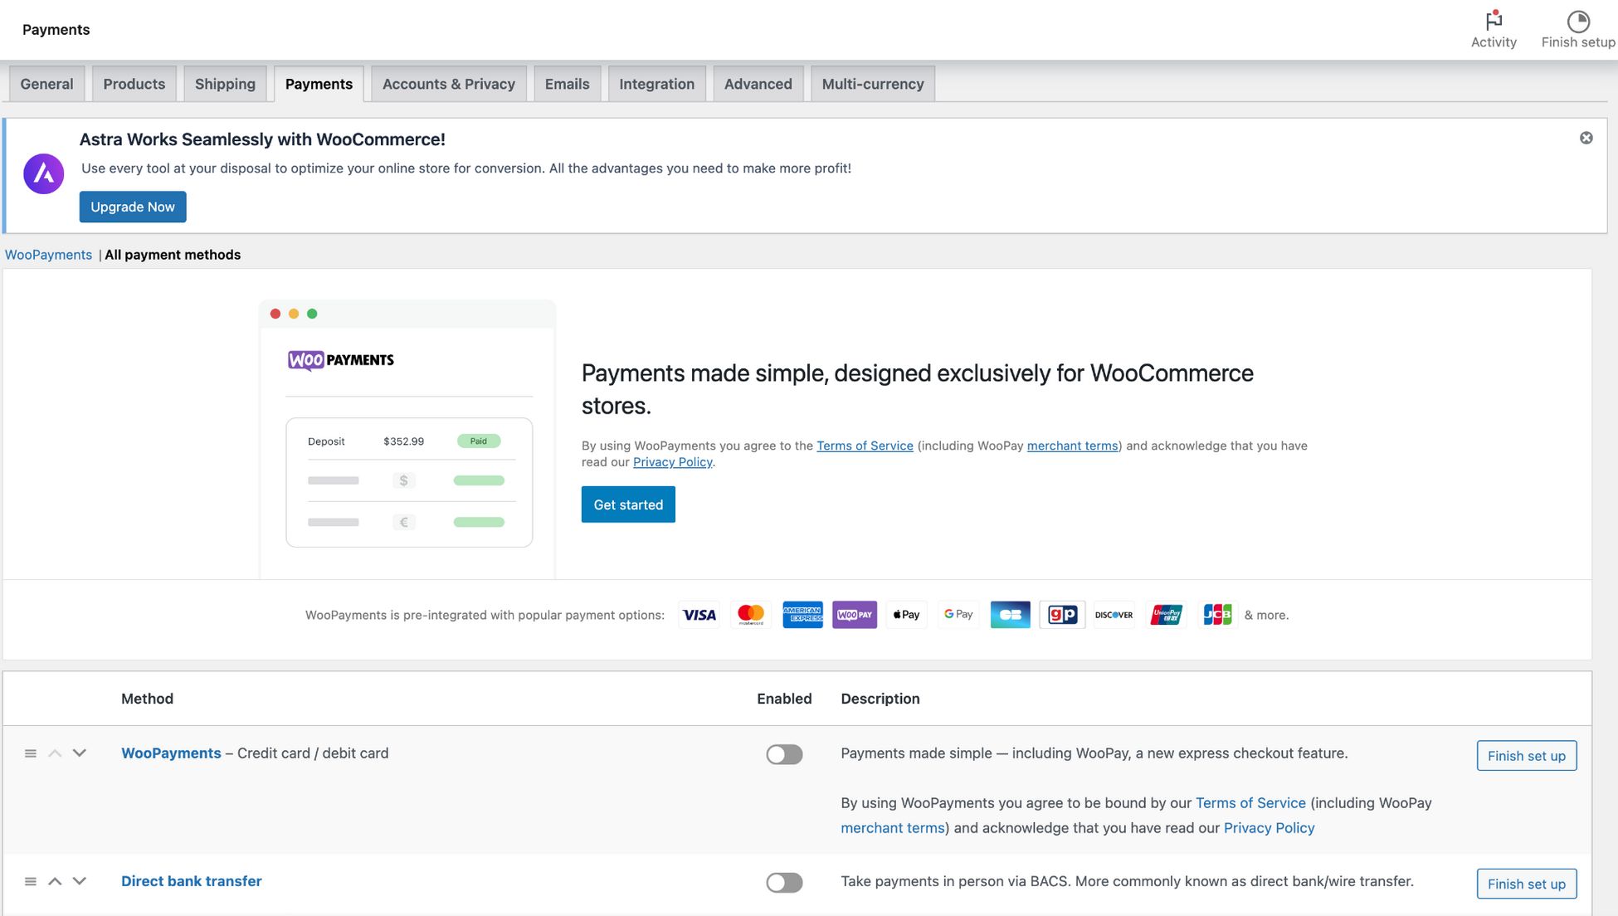Open the Accounts & Privacy tab
This screenshot has width=1618, height=916.
[449, 84]
